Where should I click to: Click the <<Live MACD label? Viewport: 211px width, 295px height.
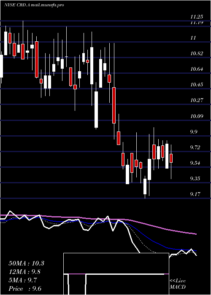coord(178,284)
